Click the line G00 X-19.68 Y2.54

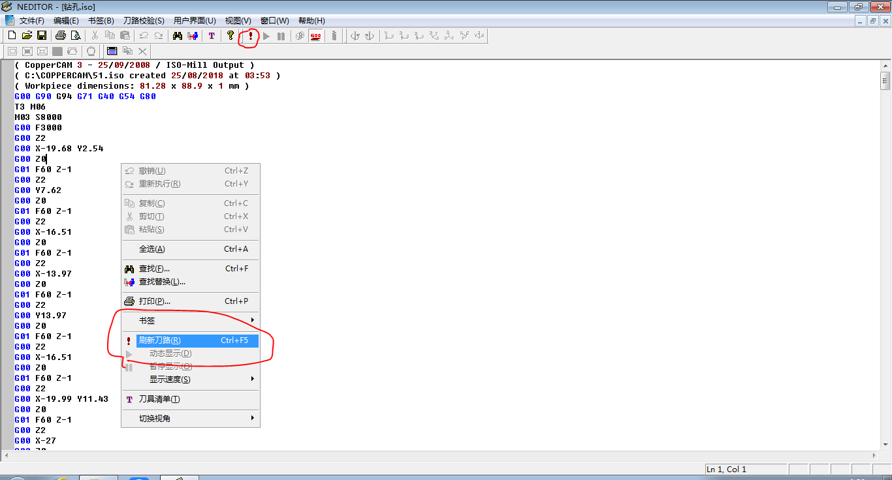pos(59,149)
